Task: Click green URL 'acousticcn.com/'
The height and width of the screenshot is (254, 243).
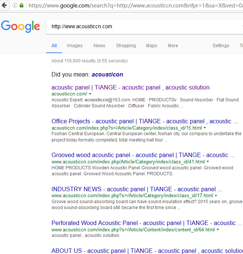Action: [69, 94]
